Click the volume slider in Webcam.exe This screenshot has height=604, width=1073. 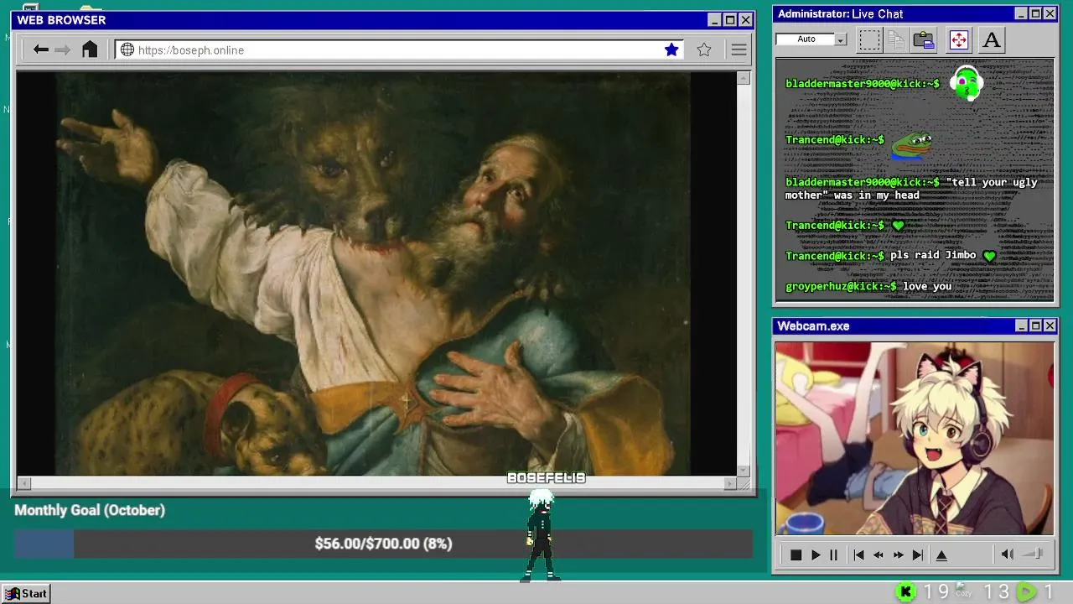click(x=1034, y=554)
